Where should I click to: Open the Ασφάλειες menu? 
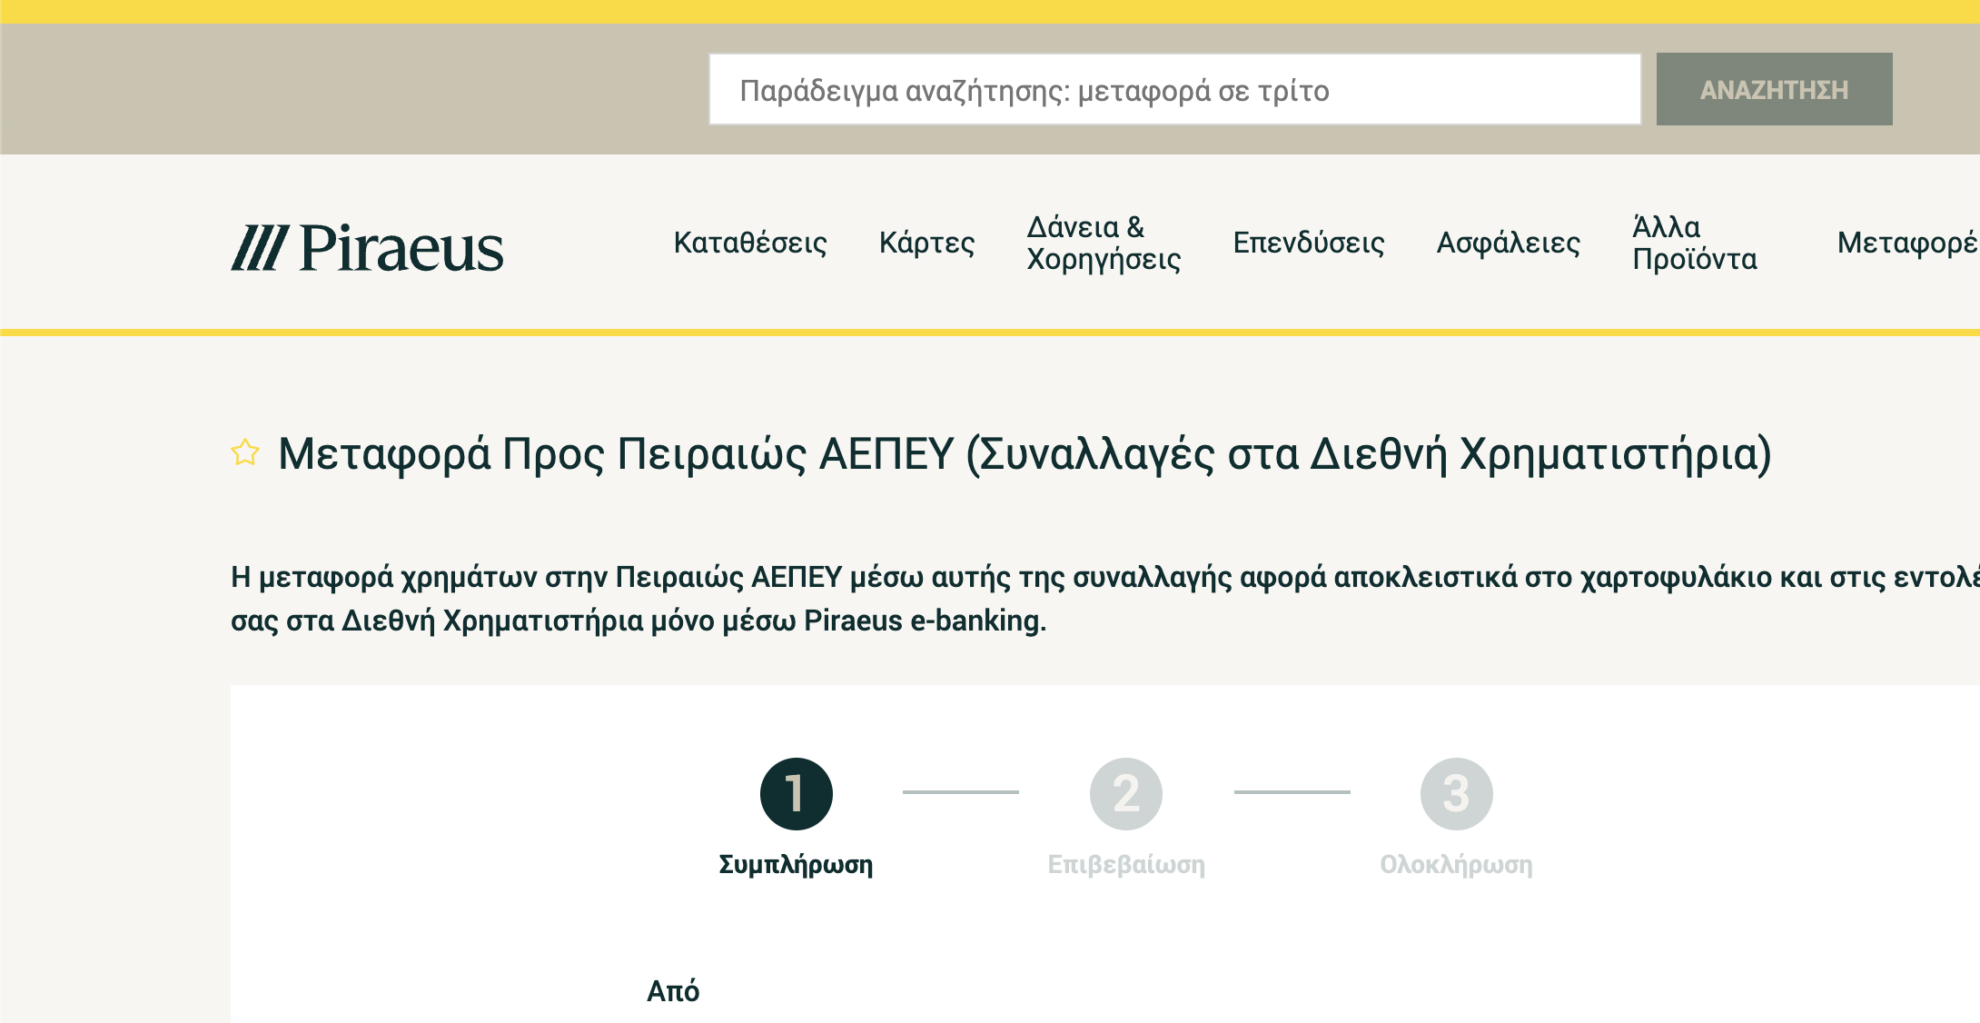click(x=1508, y=243)
